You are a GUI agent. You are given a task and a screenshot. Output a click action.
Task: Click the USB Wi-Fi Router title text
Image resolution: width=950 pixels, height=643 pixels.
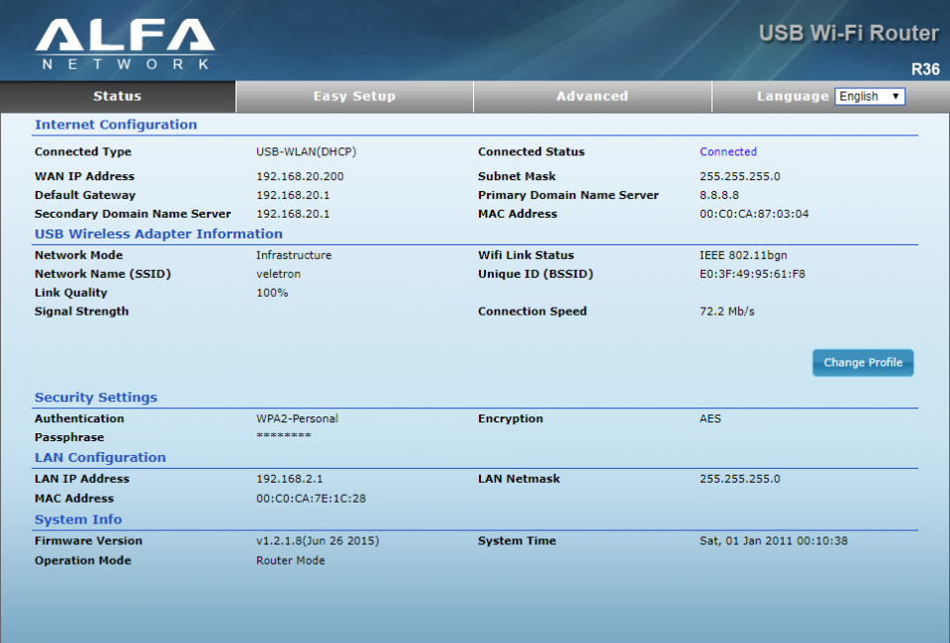click(x=849, y=34)
